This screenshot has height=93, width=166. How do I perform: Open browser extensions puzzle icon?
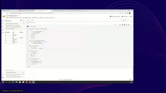point(125,13)
